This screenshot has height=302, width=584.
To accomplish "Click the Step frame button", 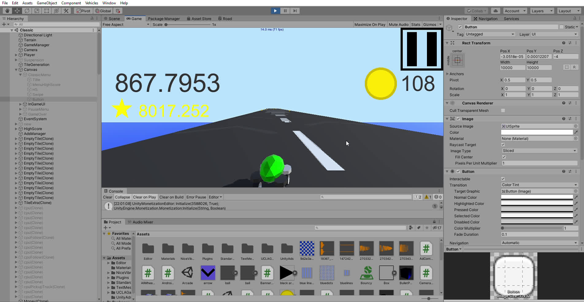I will 295,11.
